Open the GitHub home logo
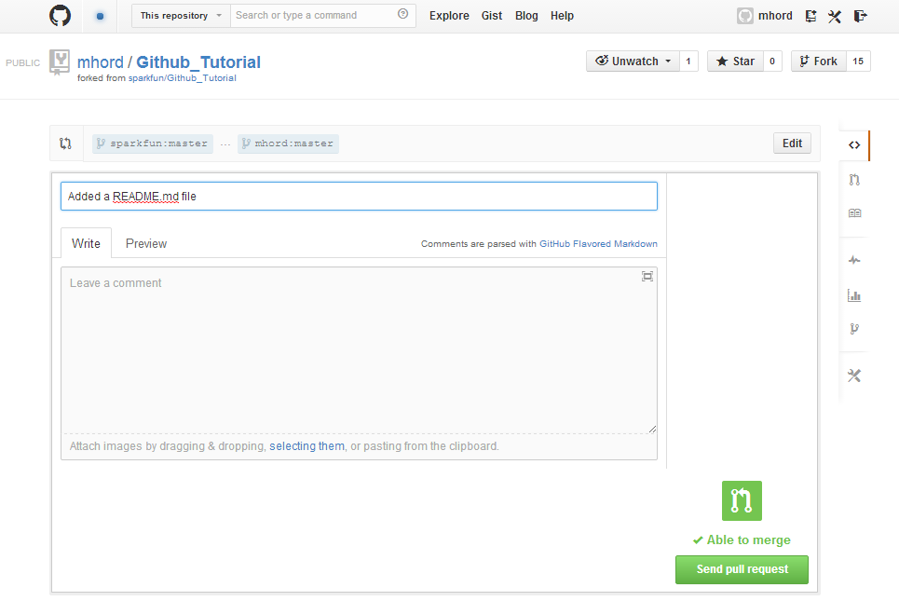 coord(61,16)
